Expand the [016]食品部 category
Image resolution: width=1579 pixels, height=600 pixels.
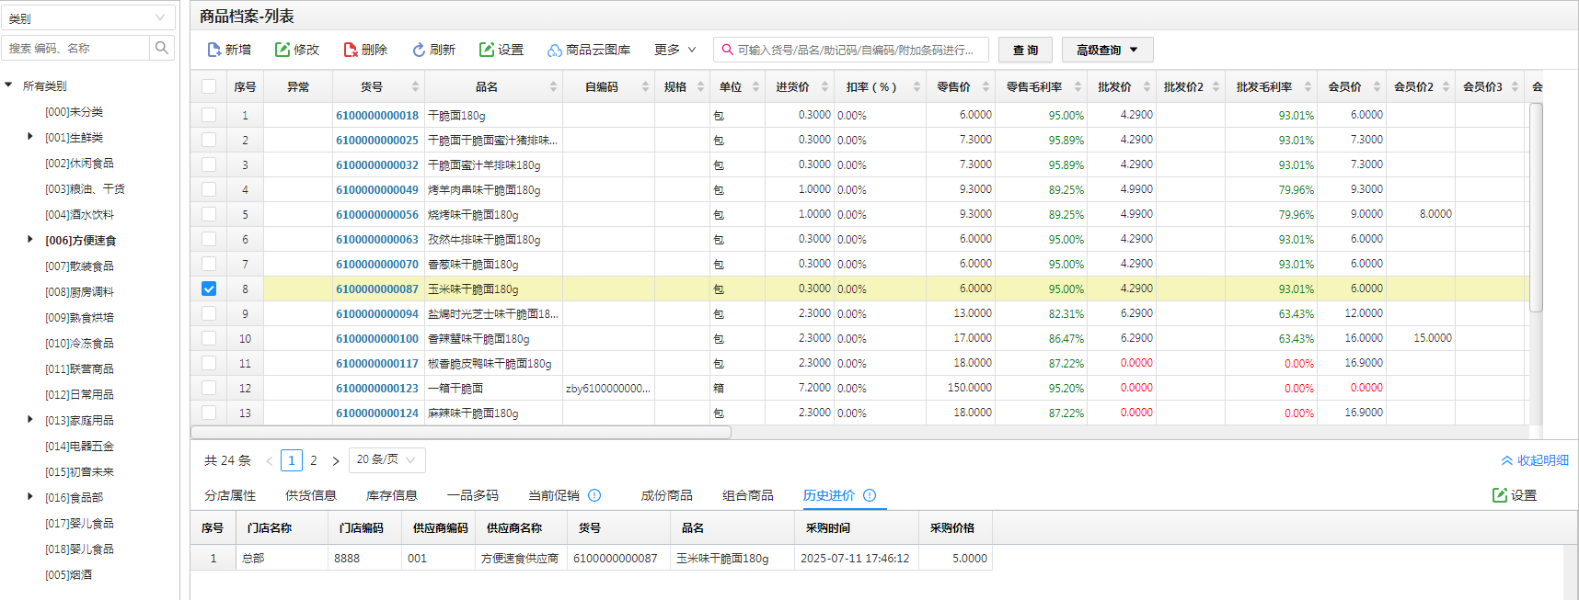click(x=30, y=497)
